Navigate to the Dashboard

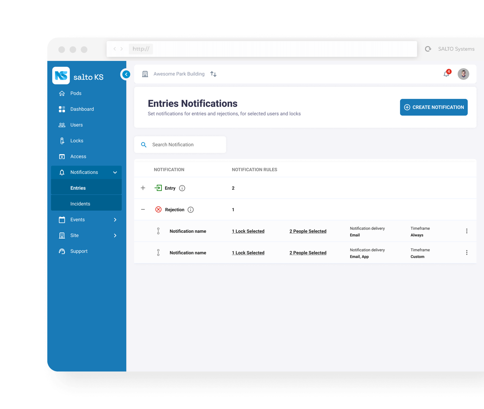[x=82, y=109]
